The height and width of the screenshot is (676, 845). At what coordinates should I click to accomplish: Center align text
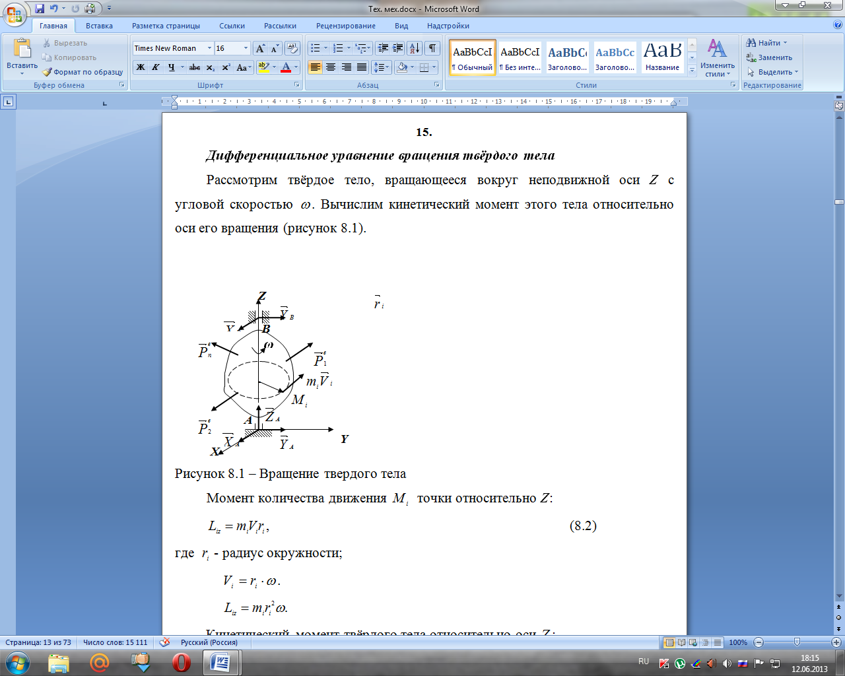pyautogui.click(x=331, y=67)
